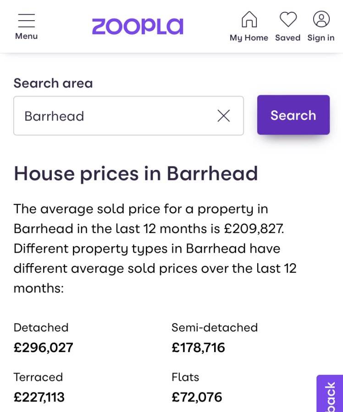
Task: Click the Search area label
Action: click(x=53, y=83)
